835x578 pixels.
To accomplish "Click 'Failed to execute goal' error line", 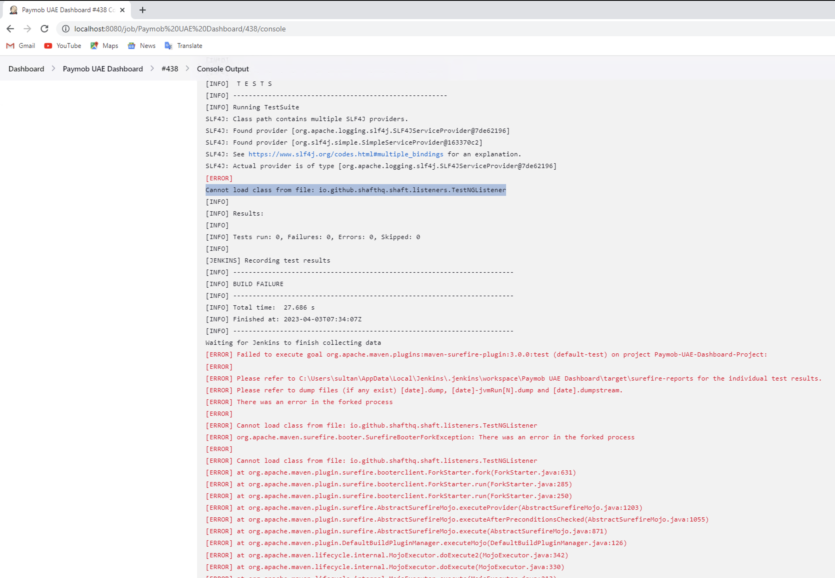I will click(x=486, y=354).
